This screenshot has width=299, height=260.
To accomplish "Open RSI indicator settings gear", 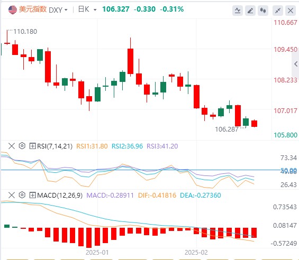I will click(22, 146).
